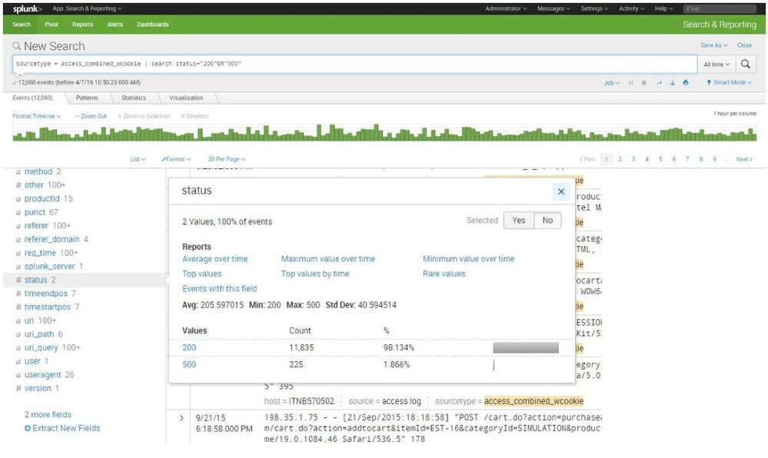This screenshot has width=768, height=458.
Task: Go to the Dashboards nav item
Action: coord(153,25)
